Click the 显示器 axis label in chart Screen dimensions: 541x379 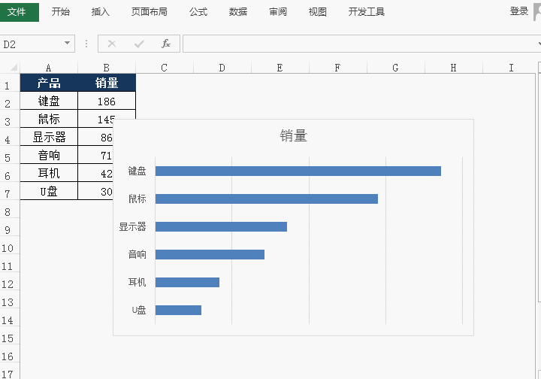tap(132, 227)
